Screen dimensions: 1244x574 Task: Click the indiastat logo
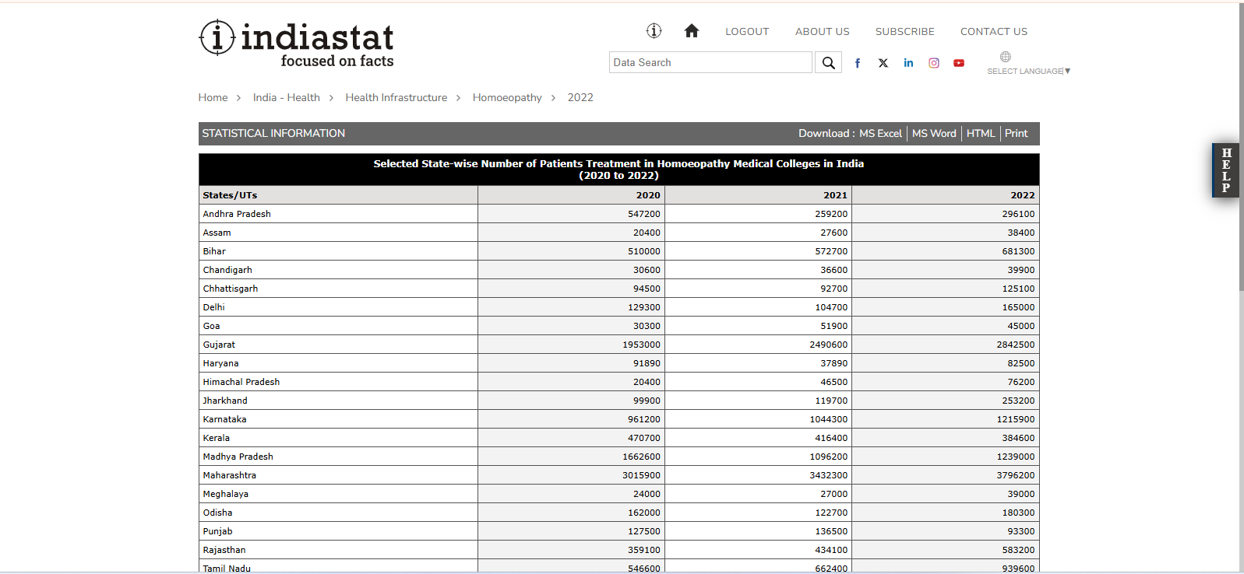(297, 44)
